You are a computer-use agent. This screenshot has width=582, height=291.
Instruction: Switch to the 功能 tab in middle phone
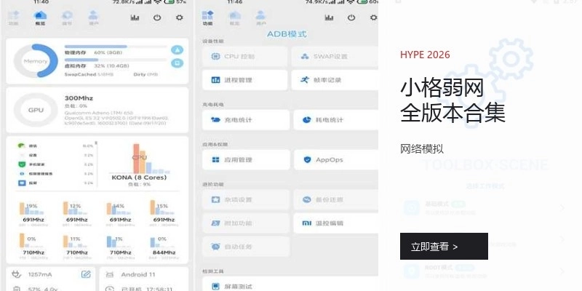click(207, 17)
